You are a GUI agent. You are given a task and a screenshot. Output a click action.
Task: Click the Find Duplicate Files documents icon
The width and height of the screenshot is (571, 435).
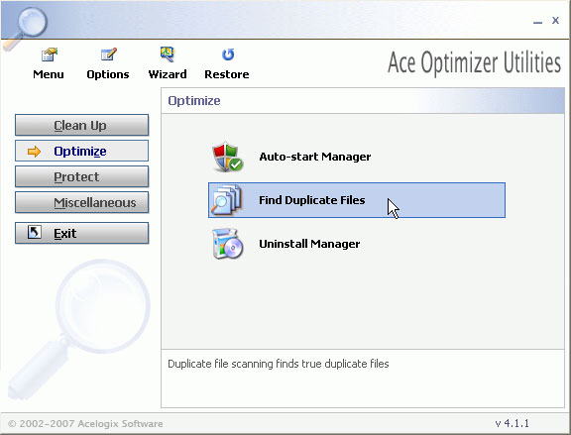(226, 200)
